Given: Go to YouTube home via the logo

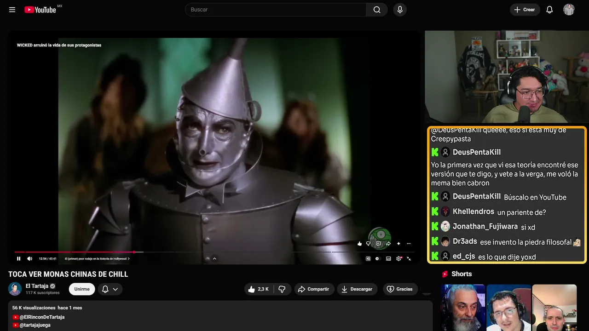Looking at the screenshot, I should click(x=40, y=10).
